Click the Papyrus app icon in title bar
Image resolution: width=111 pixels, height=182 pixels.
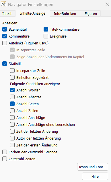point(4,4)
